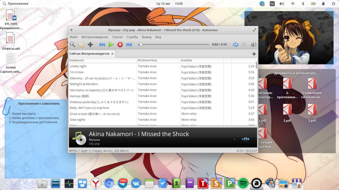Open the Wi-Fi network indicator
The width and height of the screenshot is (339, 190).
pos(293,4)
